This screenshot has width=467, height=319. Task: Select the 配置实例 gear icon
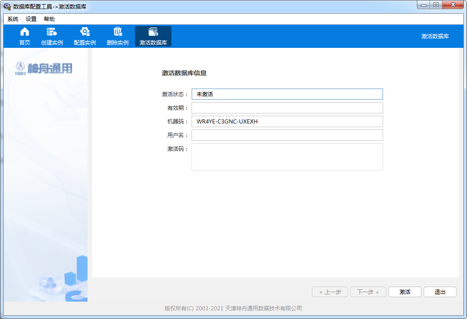pos(85,32)
